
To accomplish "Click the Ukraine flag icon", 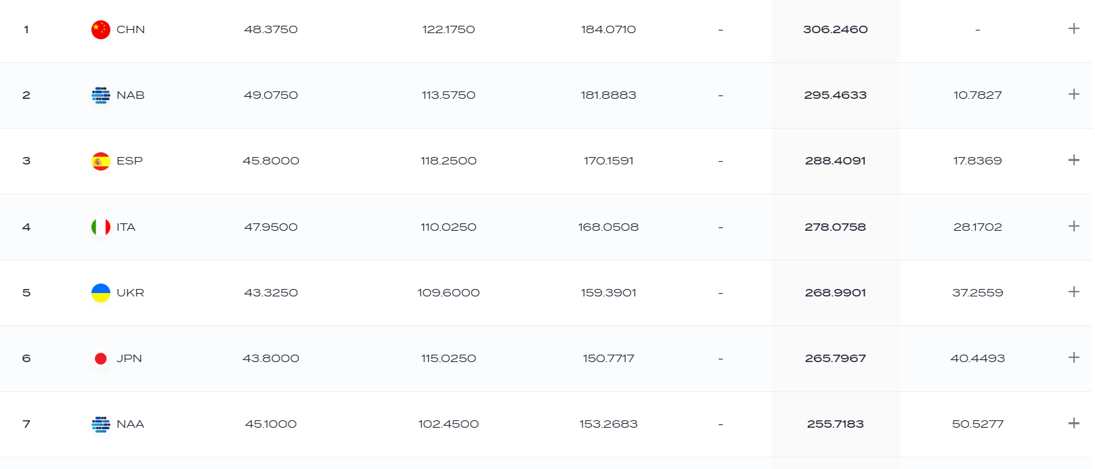I will (x=101, y=293).
